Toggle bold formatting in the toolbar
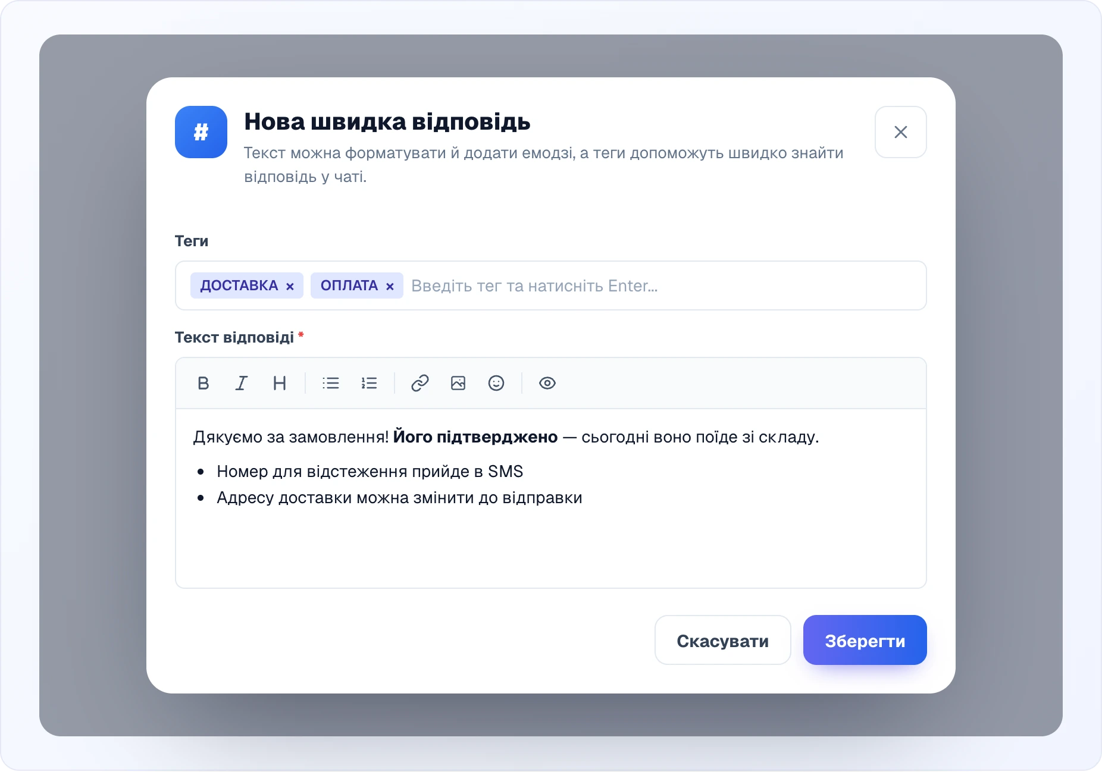1102x772 pixels. (x=203, y=383)
